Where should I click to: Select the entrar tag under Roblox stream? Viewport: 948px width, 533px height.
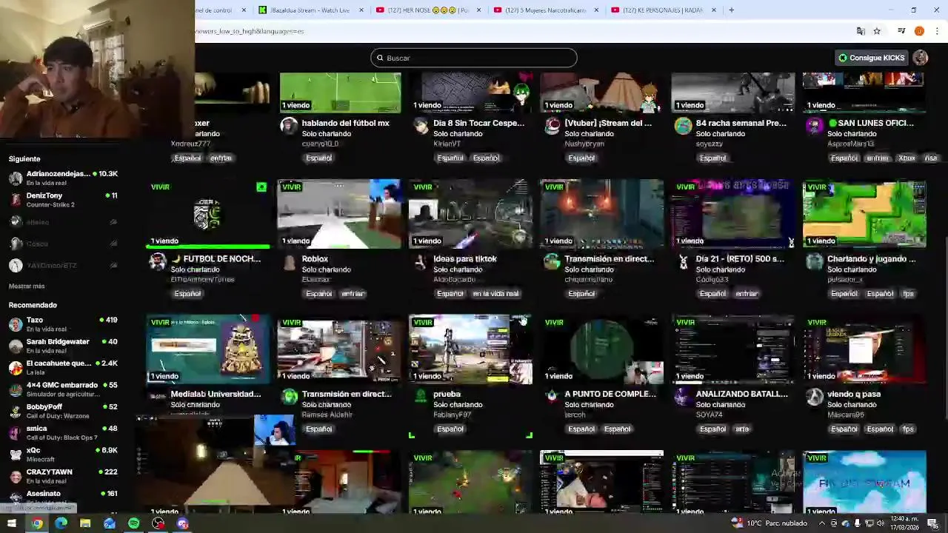(353, 294)
